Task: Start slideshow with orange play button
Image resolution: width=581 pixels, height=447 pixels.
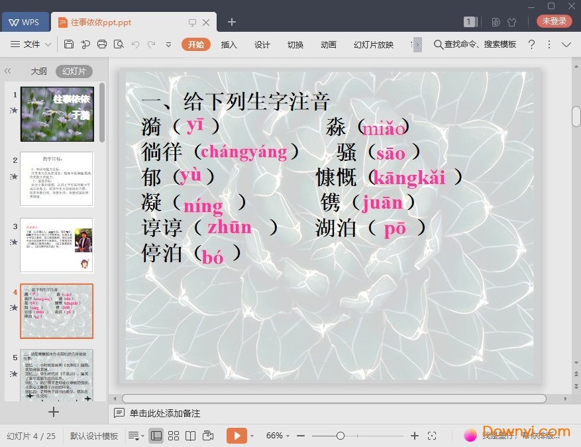Action: (x=236, y=436)
